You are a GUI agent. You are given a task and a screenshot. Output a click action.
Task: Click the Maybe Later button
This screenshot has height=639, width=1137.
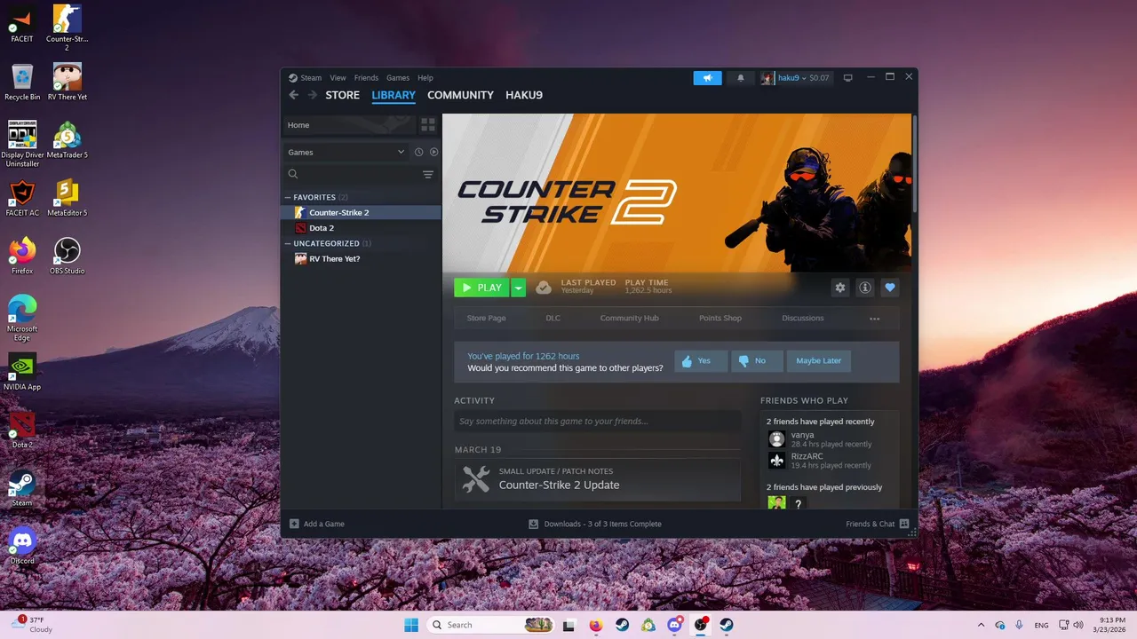click(819, 361)
